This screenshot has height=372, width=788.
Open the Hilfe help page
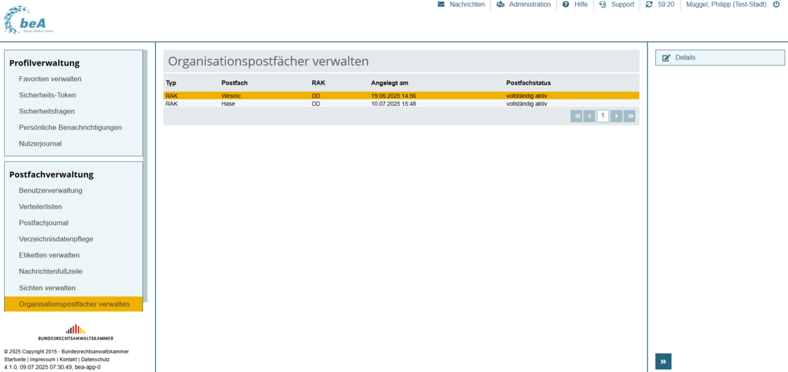pyautogui.click(x=575, y=5)
